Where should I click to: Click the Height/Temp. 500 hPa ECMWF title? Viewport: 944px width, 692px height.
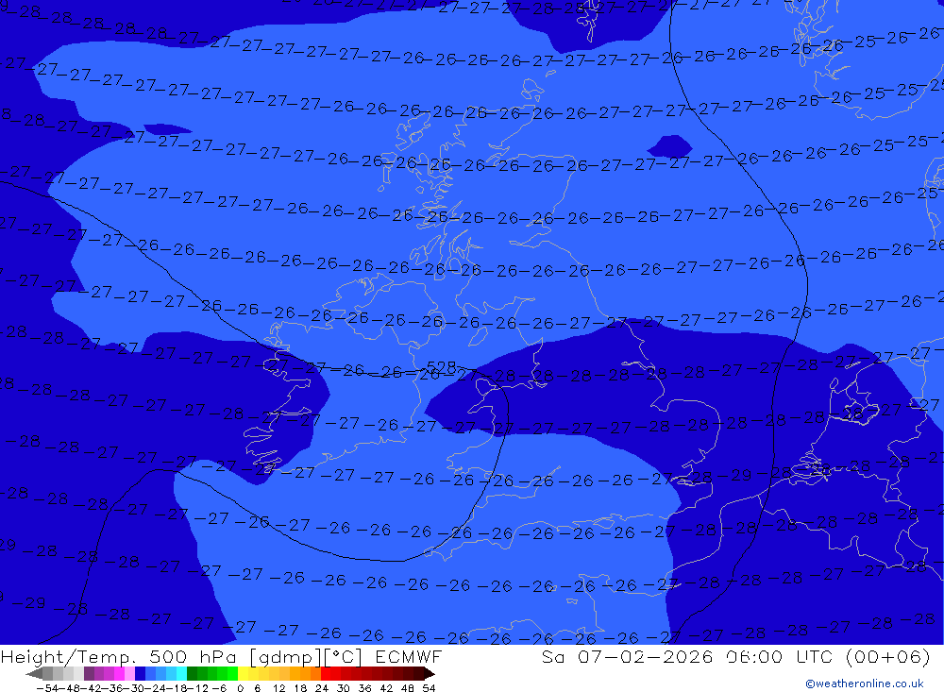coord(222,656)
